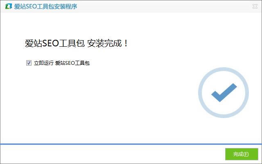Click the light blue circle ring around checkmark
This screenshot has width=262, height=164.
tap(224, 93)
